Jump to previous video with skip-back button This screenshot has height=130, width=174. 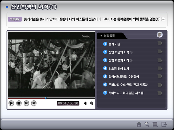[x=26, y=103]
